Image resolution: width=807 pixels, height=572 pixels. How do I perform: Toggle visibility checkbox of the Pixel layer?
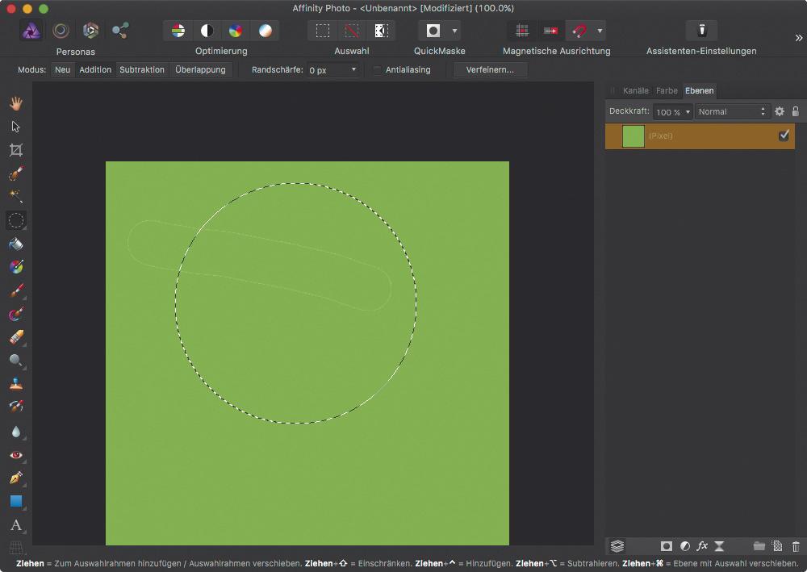click(x=784, y=136)
